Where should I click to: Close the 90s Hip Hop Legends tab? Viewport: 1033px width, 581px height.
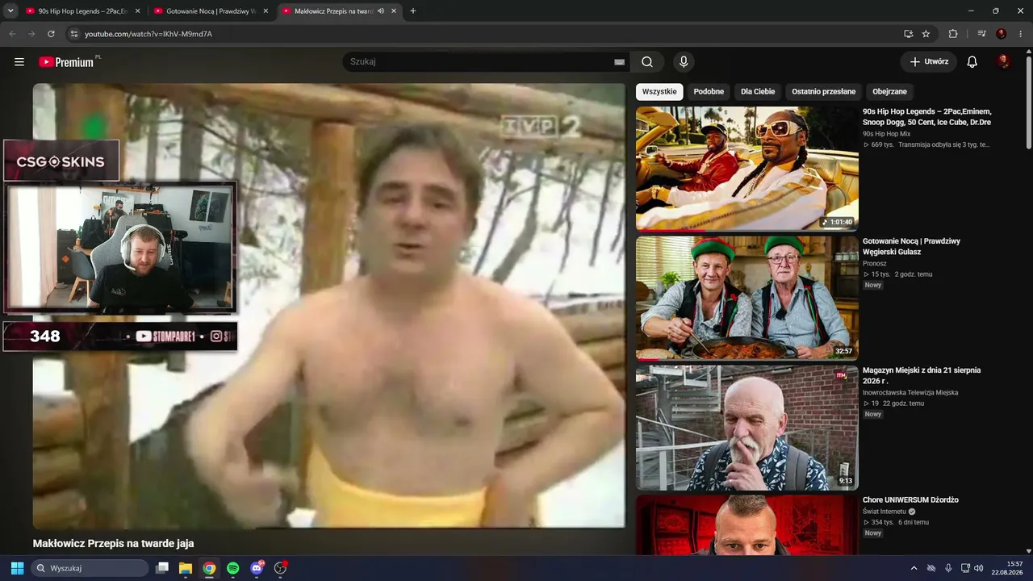[137, 11]
